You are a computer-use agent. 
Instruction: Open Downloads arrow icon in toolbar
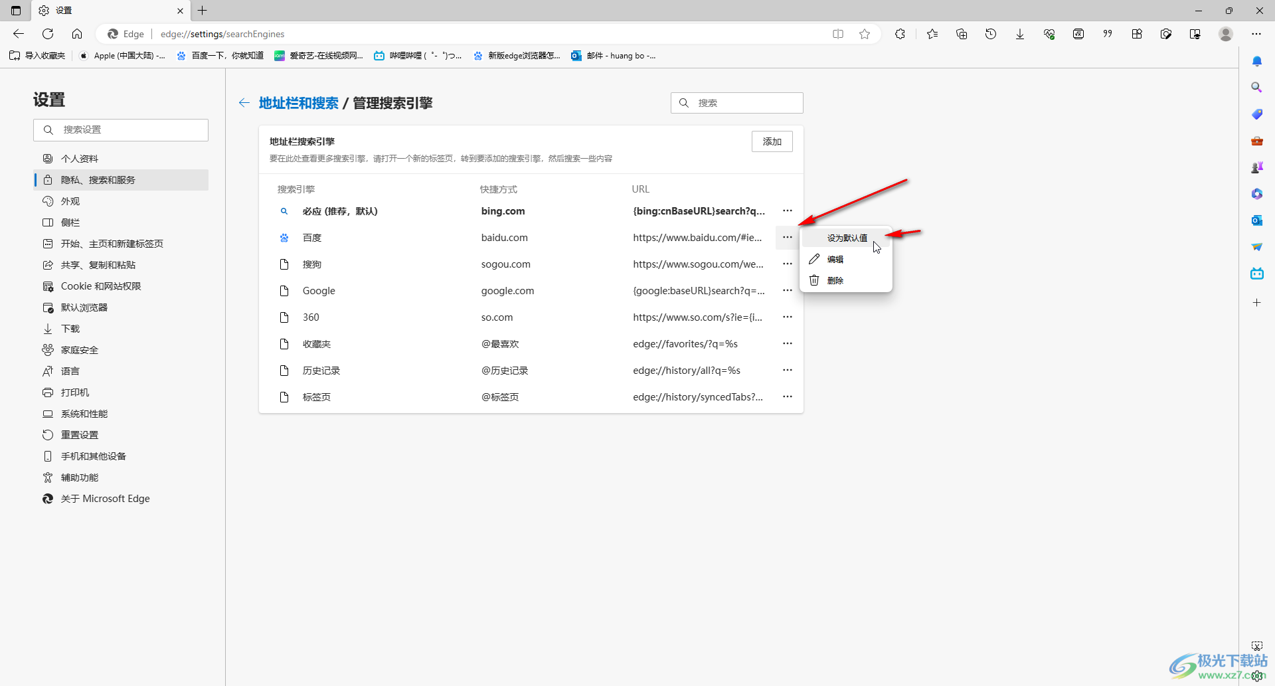point(1020,34)
